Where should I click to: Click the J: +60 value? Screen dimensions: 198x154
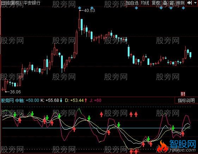(95, 100)
